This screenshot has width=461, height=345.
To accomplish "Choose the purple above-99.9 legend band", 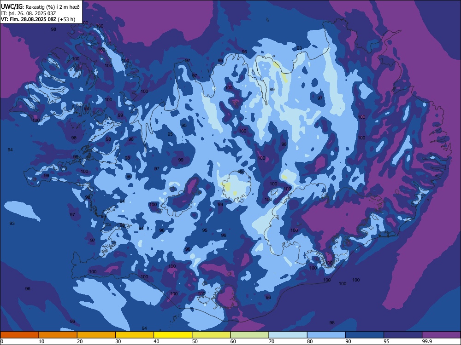I will click(x=441, y=335).
